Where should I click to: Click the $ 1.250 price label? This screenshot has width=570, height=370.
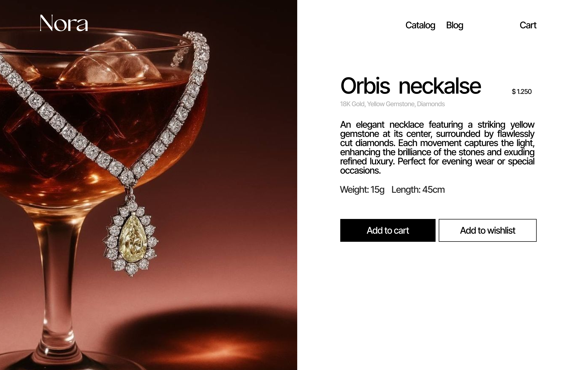tap(521, 92)
